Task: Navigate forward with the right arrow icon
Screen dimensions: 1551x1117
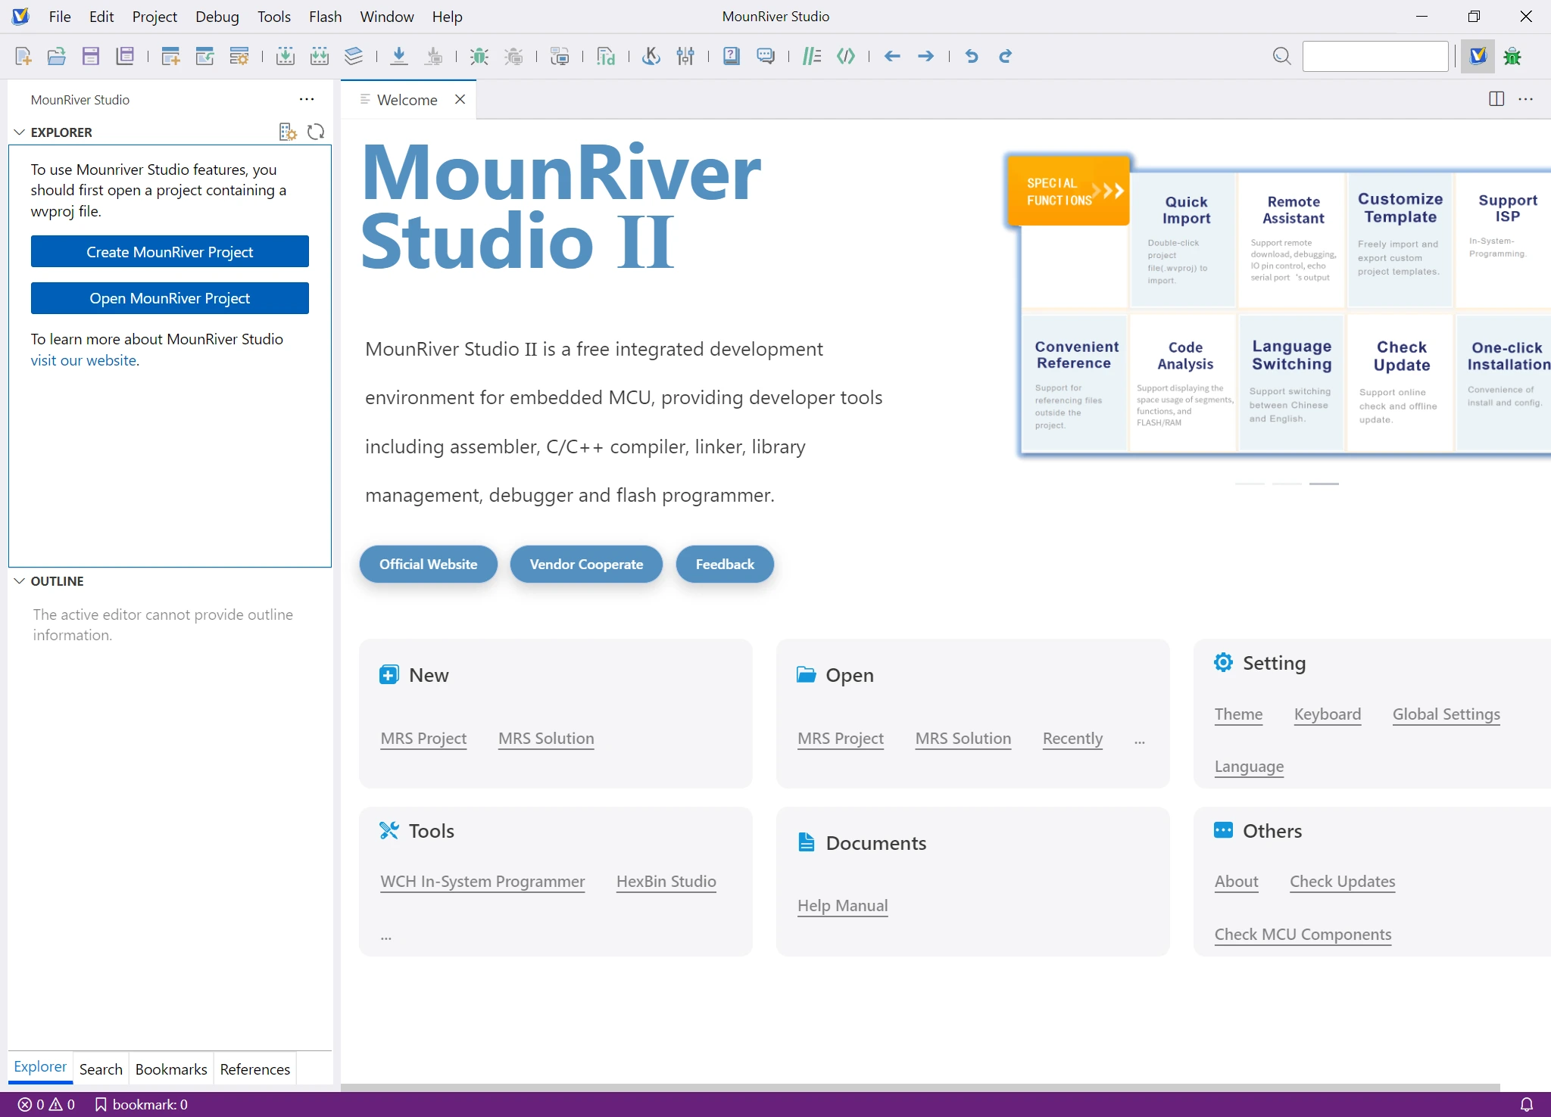Action: (x=925, y=56)
